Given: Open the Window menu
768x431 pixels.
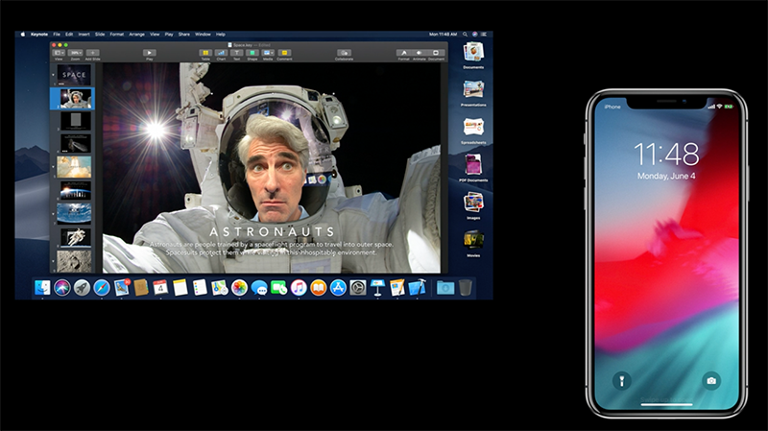Looking at the screenshot, I should pos(203,35).
